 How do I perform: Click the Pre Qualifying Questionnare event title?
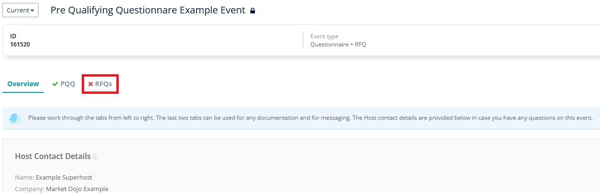(x=148, y=11)
